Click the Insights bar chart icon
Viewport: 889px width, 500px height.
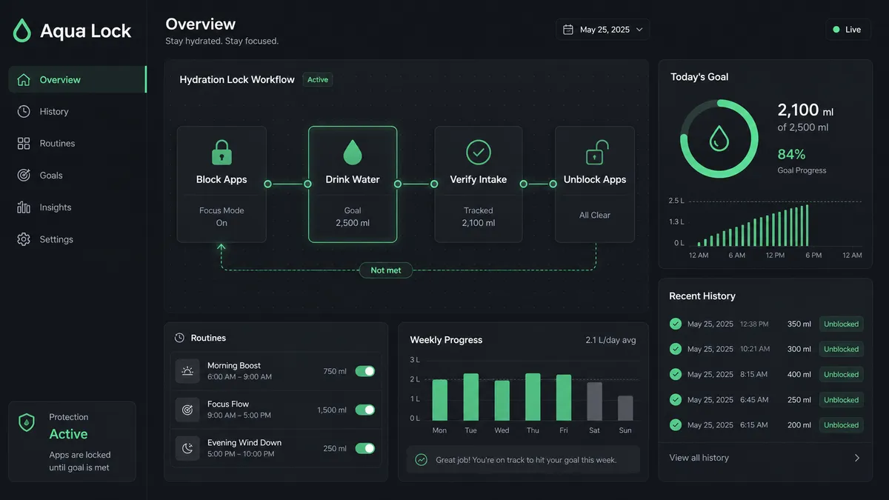point(24,207)
